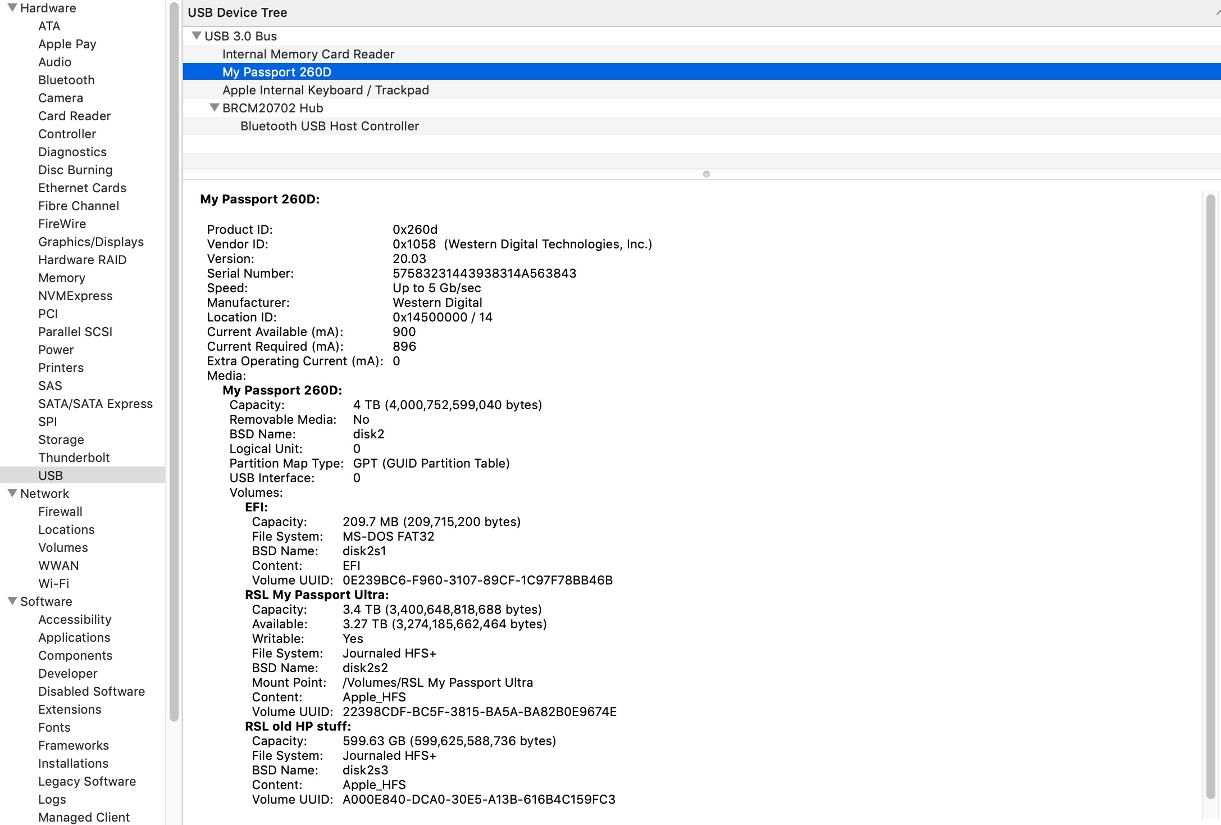The height and width of the screenshot is (825, 1221).
Task: Open Firewall under Network
Action: tap(60, 511)
